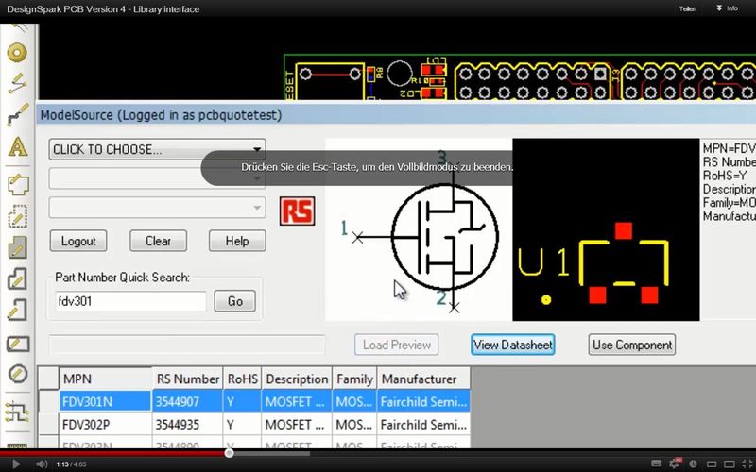The width and height of the screenshot is (756, 472).
Task: Open video settings gear icon
Action: [675, 464]
